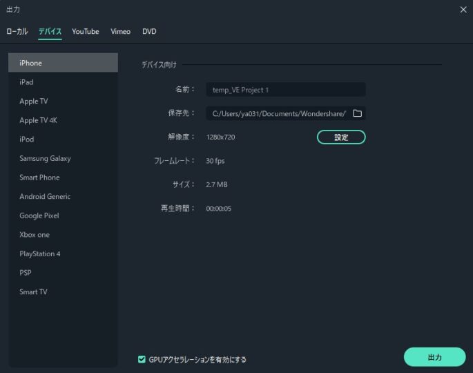Close the output dialog window

click(x=463, y=9)
